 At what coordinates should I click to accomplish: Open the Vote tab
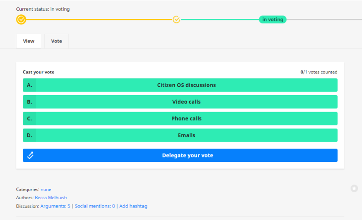coord(57,41)
